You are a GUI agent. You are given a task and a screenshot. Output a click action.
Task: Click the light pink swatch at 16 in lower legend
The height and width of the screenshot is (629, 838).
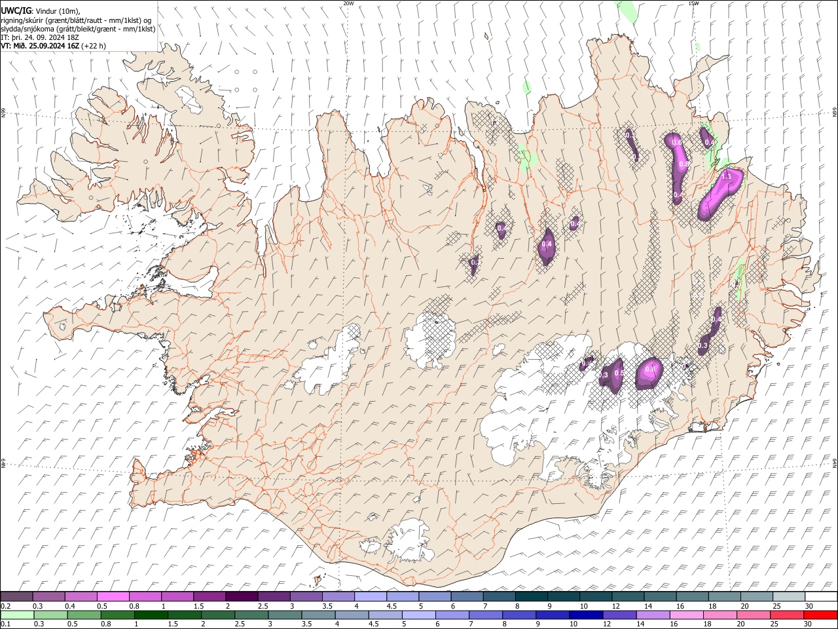coord(687,615)
